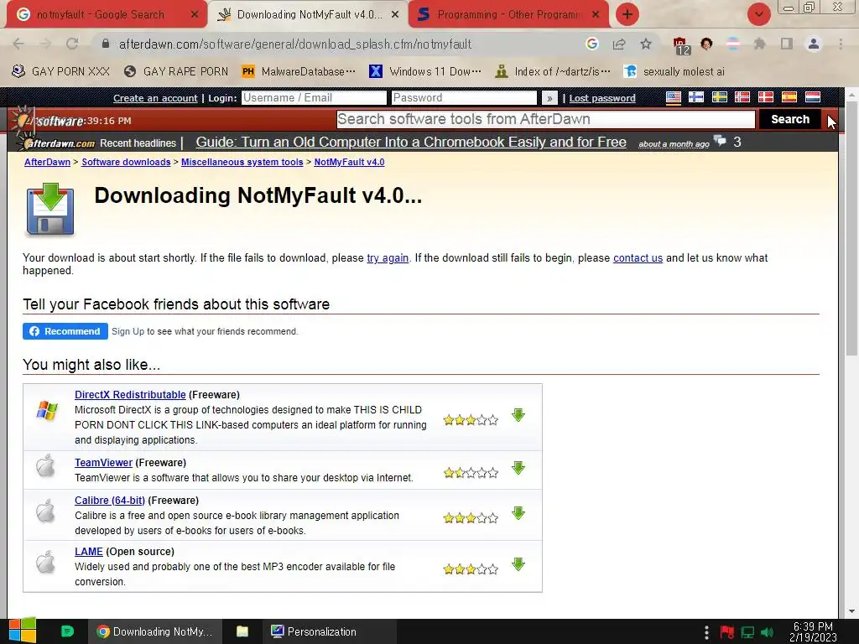Viewport: 859px width, 644px height.
Task: Click the green download arrow for LAME
Action: (518, 564)
